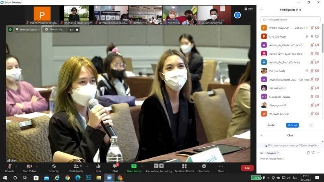Click the green encryption shield icon

point(10,29)
